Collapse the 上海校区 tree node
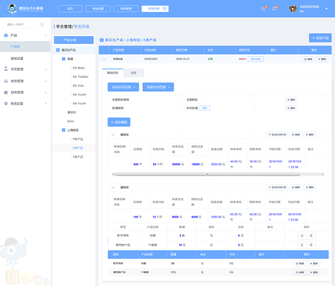This screenshot has height=286, width=335. coord(63,130)
